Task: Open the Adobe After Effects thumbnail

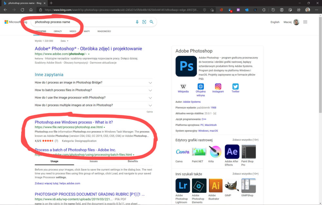Action: [x=232, y=152]
